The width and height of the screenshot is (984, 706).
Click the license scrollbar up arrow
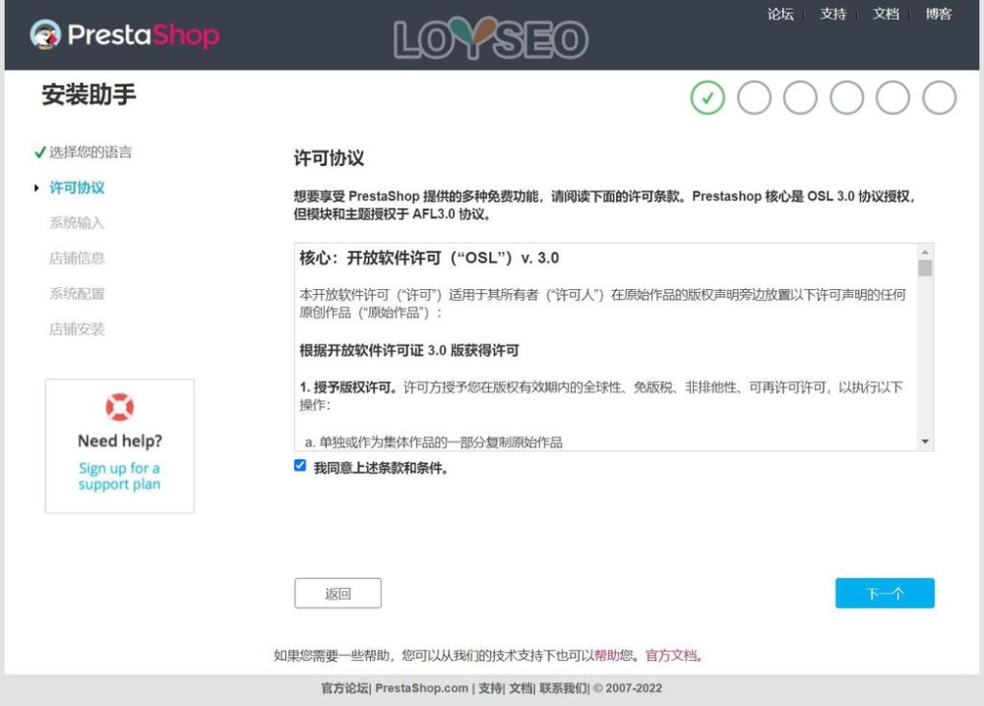tap(924, 252)
